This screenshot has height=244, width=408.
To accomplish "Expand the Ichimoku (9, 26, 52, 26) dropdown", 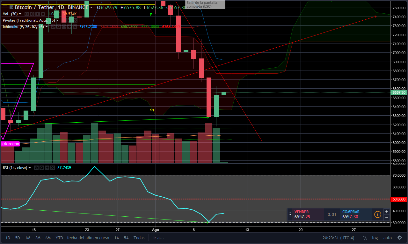I will coord(47,27).
